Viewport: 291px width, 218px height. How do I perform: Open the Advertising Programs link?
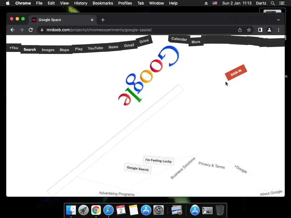point(117,194)
